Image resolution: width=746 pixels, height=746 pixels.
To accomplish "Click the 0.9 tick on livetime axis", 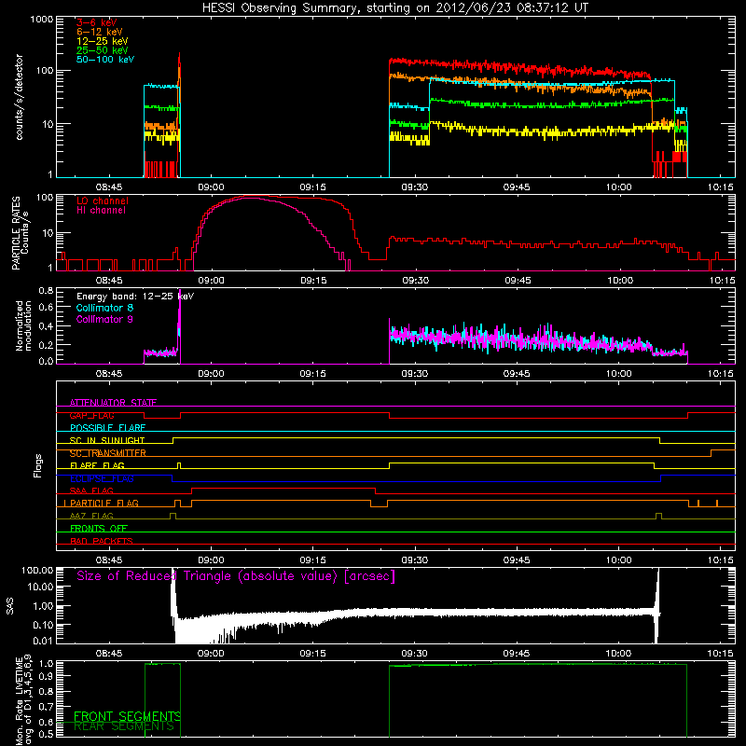I will click(47, 676).
